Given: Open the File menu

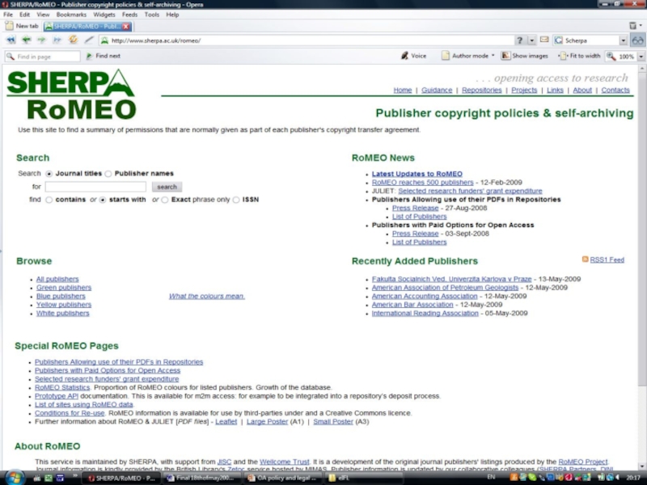Looking at the screenshot, I should 8,15.
